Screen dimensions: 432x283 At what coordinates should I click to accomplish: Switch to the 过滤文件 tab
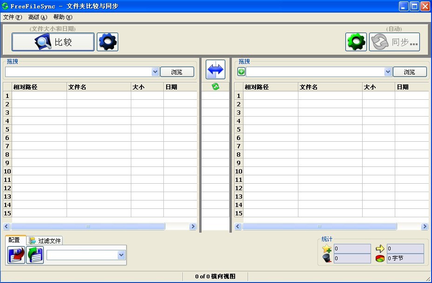click(45, 241)
